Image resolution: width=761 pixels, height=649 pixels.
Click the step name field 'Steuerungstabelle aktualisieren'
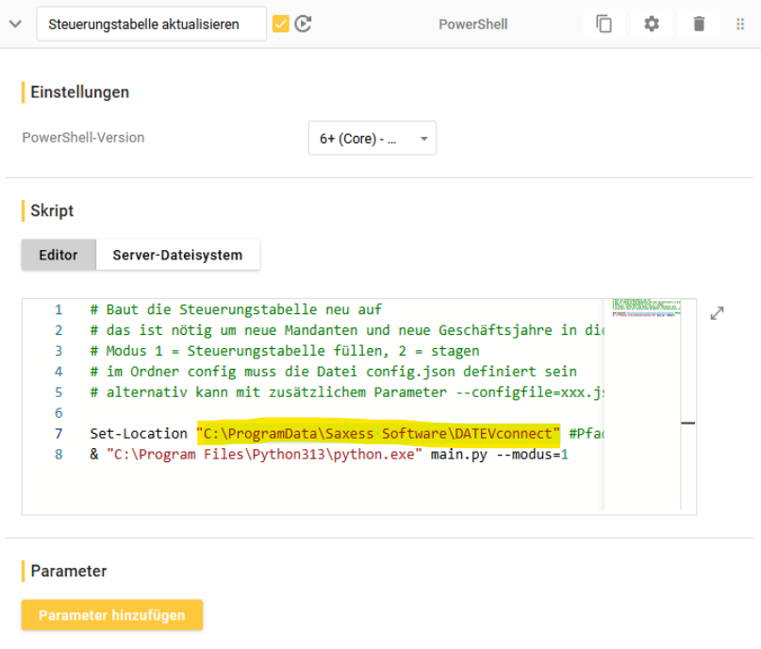(x=151, y=25)
